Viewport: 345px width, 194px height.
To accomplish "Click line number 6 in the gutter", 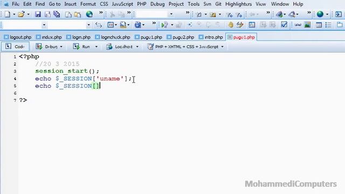I will [x=15, y=93].
